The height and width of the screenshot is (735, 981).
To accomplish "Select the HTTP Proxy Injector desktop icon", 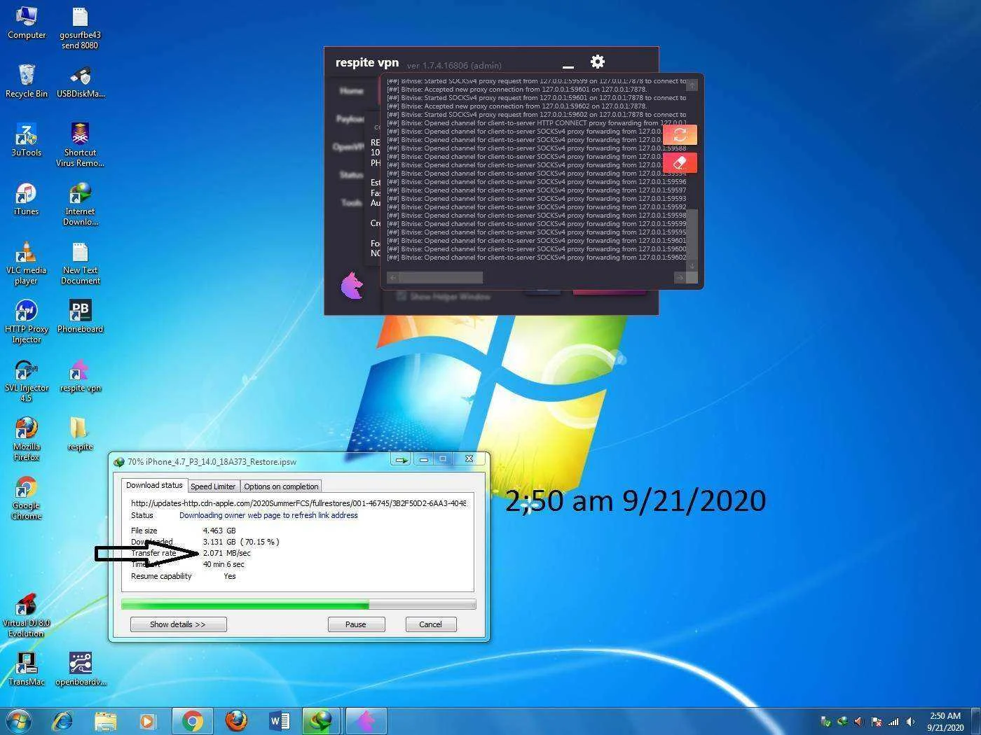I will 27,321.
